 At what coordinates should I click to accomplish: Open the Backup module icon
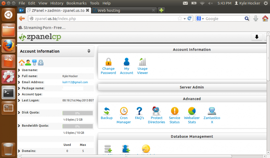click(x=107, y=111)
